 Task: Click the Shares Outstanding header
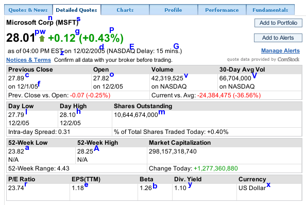[x=143, y=106]
